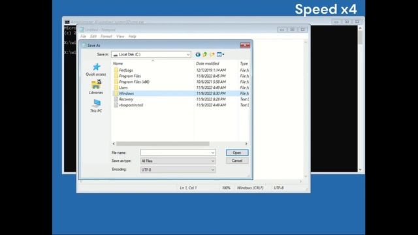Click PerfLogs date 12/7/2019 1:14 AM

tap(211, 70)
